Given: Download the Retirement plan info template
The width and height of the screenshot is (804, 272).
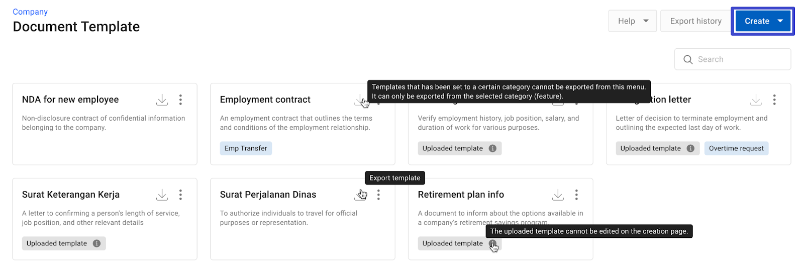Looking at the screenshot, I should pyautogui.click(x=558, y=195).
